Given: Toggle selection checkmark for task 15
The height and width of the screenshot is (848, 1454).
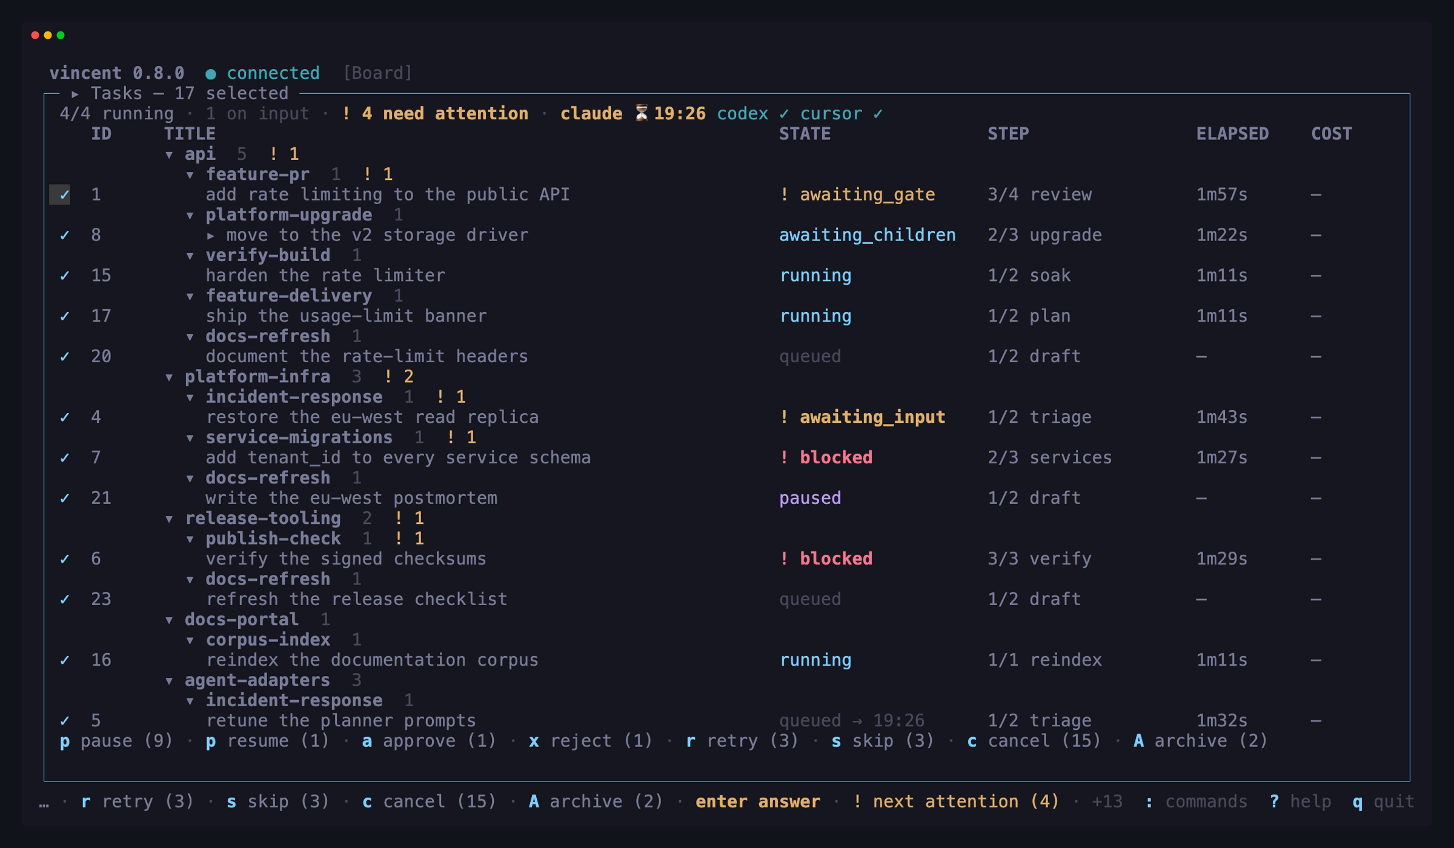Looking at the screenshot, I should (65, 276).
